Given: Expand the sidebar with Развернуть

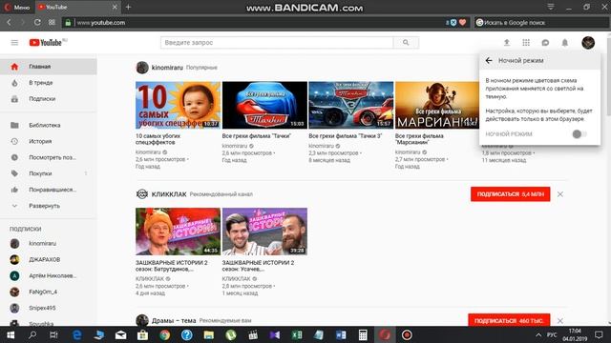Looking at the screenshot, I should (49, 206).
